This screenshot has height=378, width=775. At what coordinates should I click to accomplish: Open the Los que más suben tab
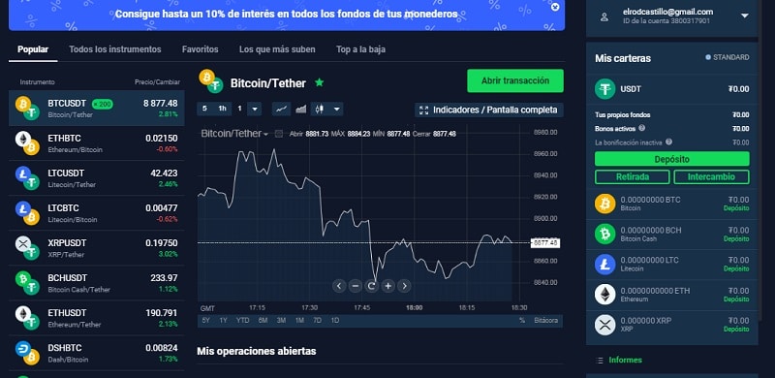click(277, 49)
